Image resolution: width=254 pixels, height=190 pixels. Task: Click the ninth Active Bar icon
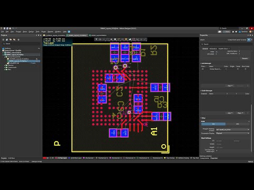point(126,40)
